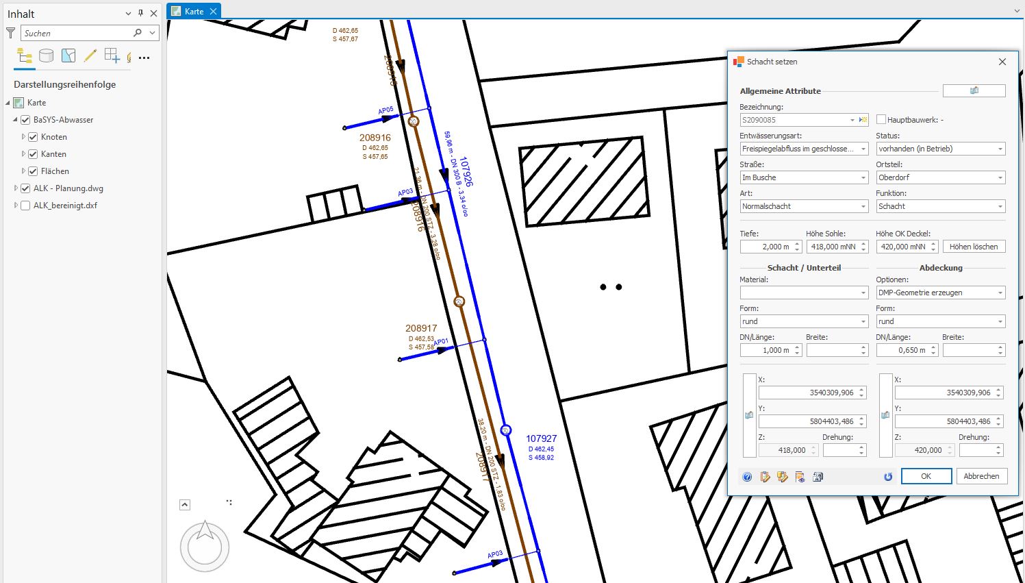
Task: Expand the Kanten layer tree node
Action: click(x=23, y=154)
